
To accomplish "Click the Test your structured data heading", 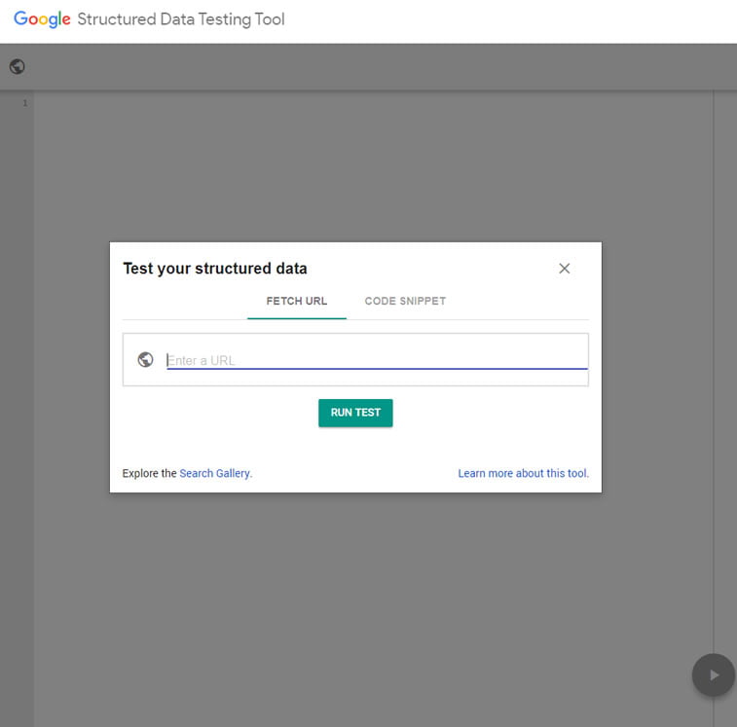I will pos(215,269).
